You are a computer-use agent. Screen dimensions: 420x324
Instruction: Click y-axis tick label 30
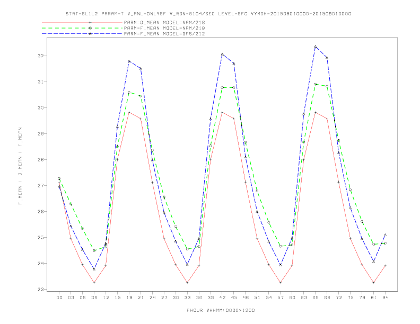[41, 107]
